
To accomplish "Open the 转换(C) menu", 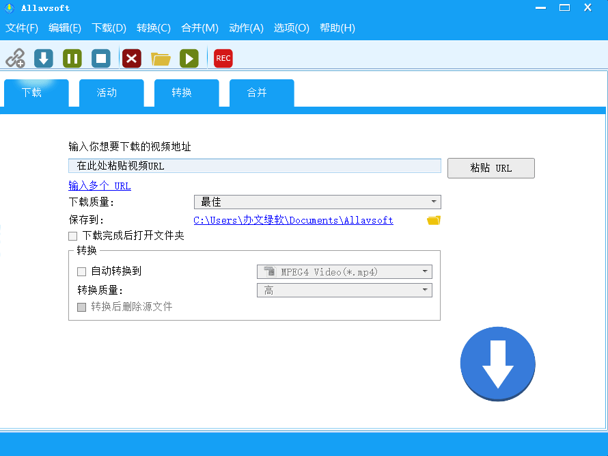I will tap(154, 28).
